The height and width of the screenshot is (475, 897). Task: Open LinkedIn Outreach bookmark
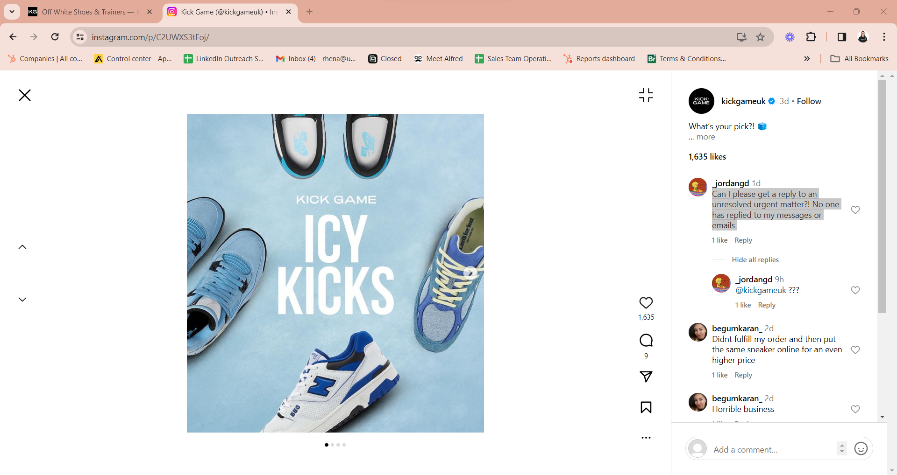(x=224, y=59)
